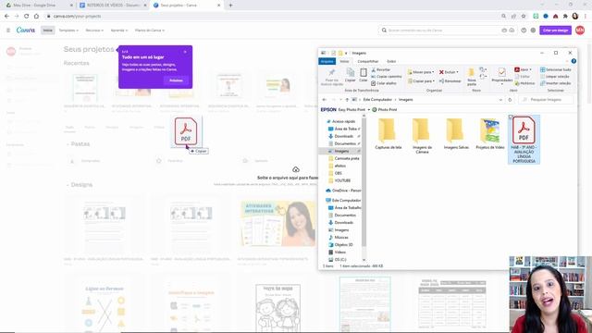Screen dimensions: 592x333
Task: Select OneDrive in Explorer navigation pane
Action: click(x=343, y=191)
